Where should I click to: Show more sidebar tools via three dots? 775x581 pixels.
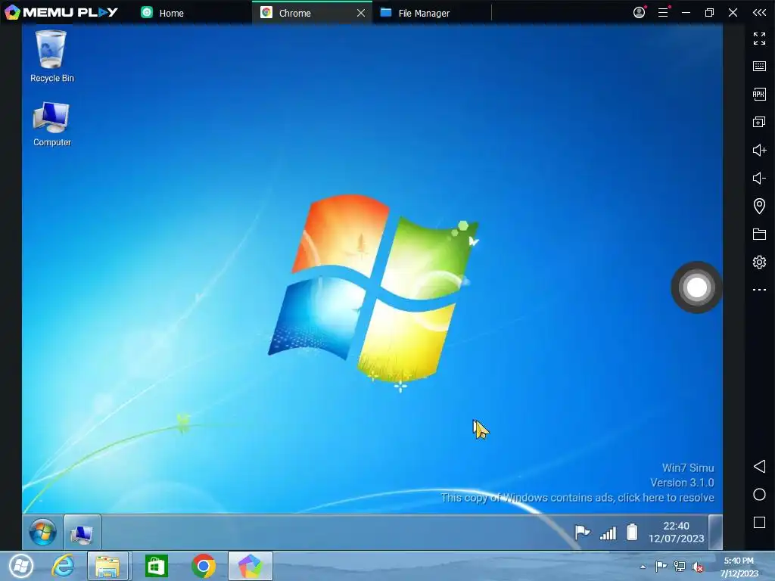coord(759,290)
